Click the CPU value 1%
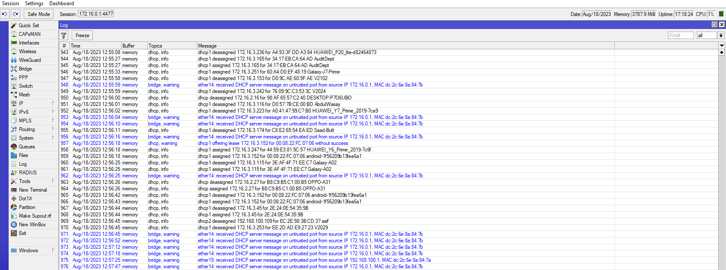Viewport: 726px width, 270px height. [x=711, y=14]
